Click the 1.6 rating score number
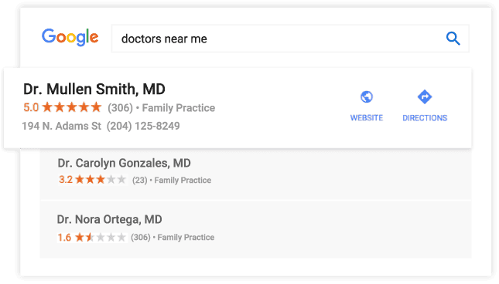 [64, 238]
